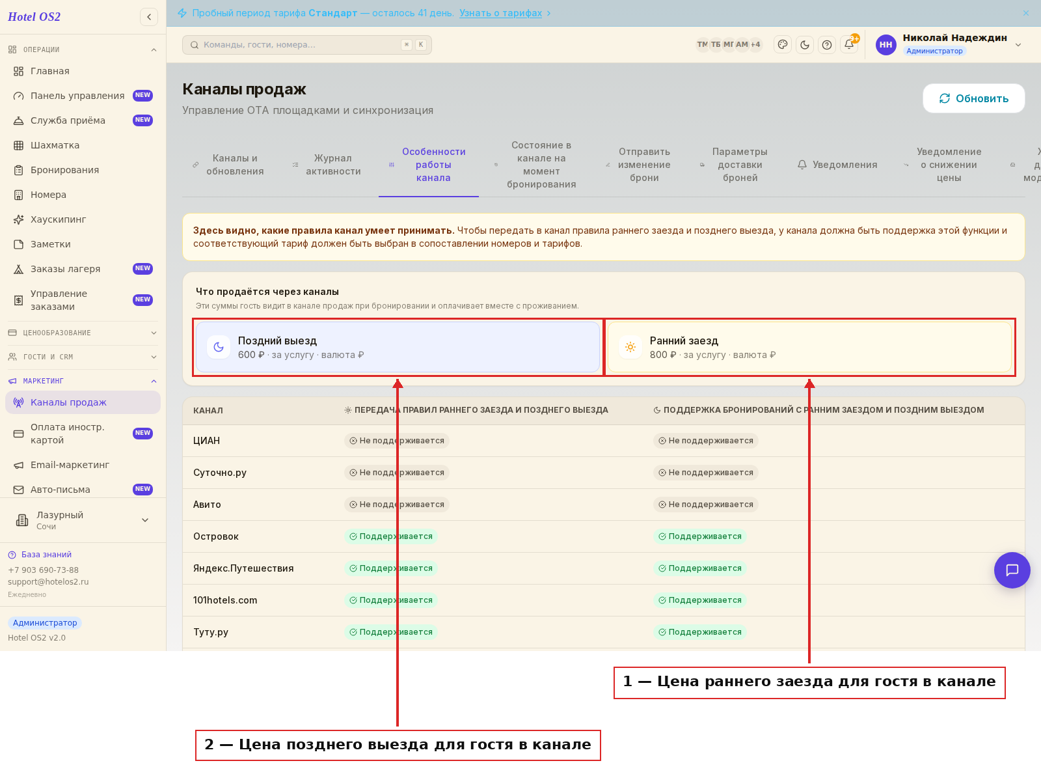The image size is (1041, 776).
Task: Click the Hotel OS2 logo
Action: 34,17
